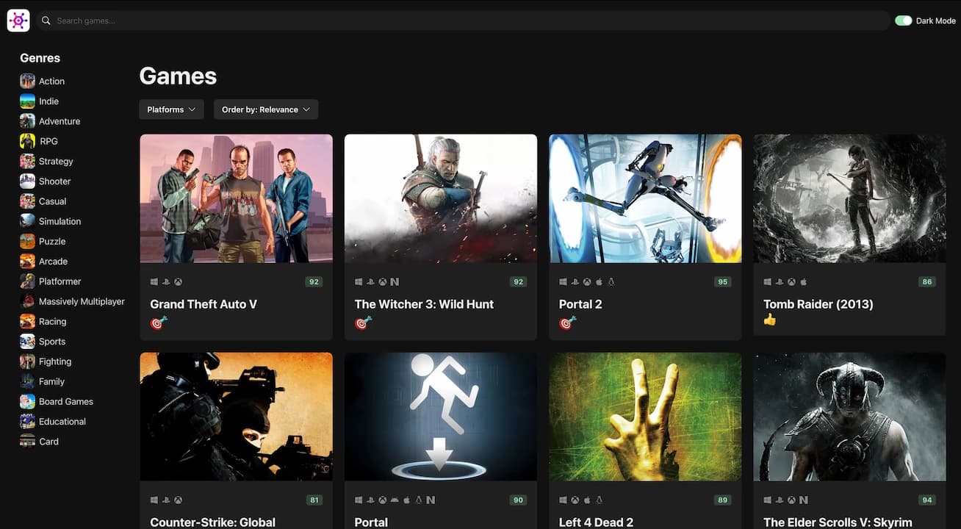The image size is (961, 529).
Task: Click the Shooter genre icon
Action: tap(27, 181)
